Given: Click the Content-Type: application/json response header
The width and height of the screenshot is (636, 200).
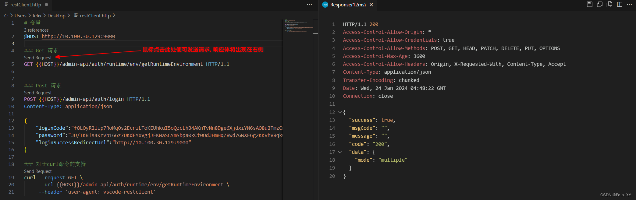Looking at the screenshot, I should 387,72.
